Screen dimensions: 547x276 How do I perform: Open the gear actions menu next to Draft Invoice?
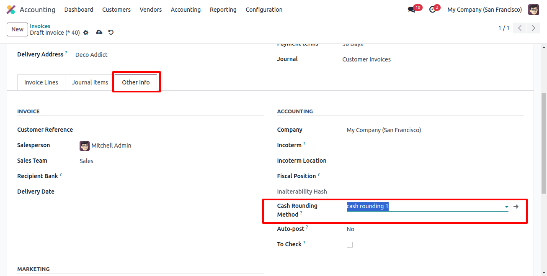point(86,33)
